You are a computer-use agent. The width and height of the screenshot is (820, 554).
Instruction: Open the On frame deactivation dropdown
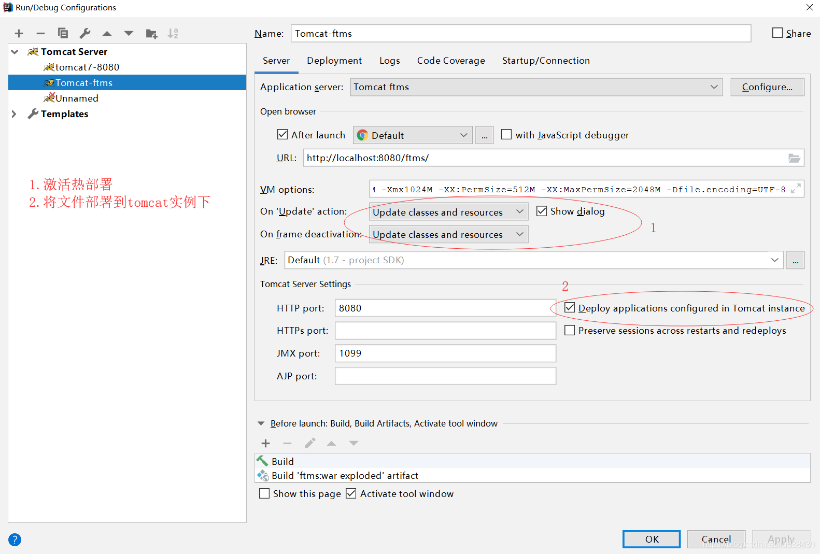(x=448, y=234)
